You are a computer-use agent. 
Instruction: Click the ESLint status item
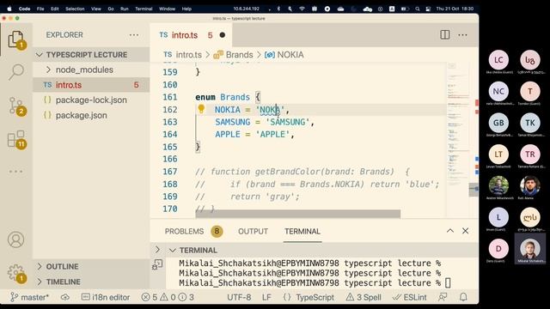pos(409,297)
